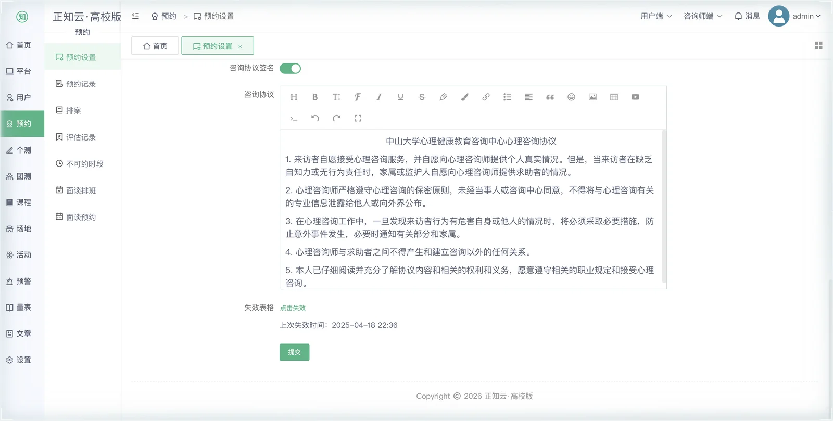Redo the last editor change

pyautogui.click(x=336, y=119)
